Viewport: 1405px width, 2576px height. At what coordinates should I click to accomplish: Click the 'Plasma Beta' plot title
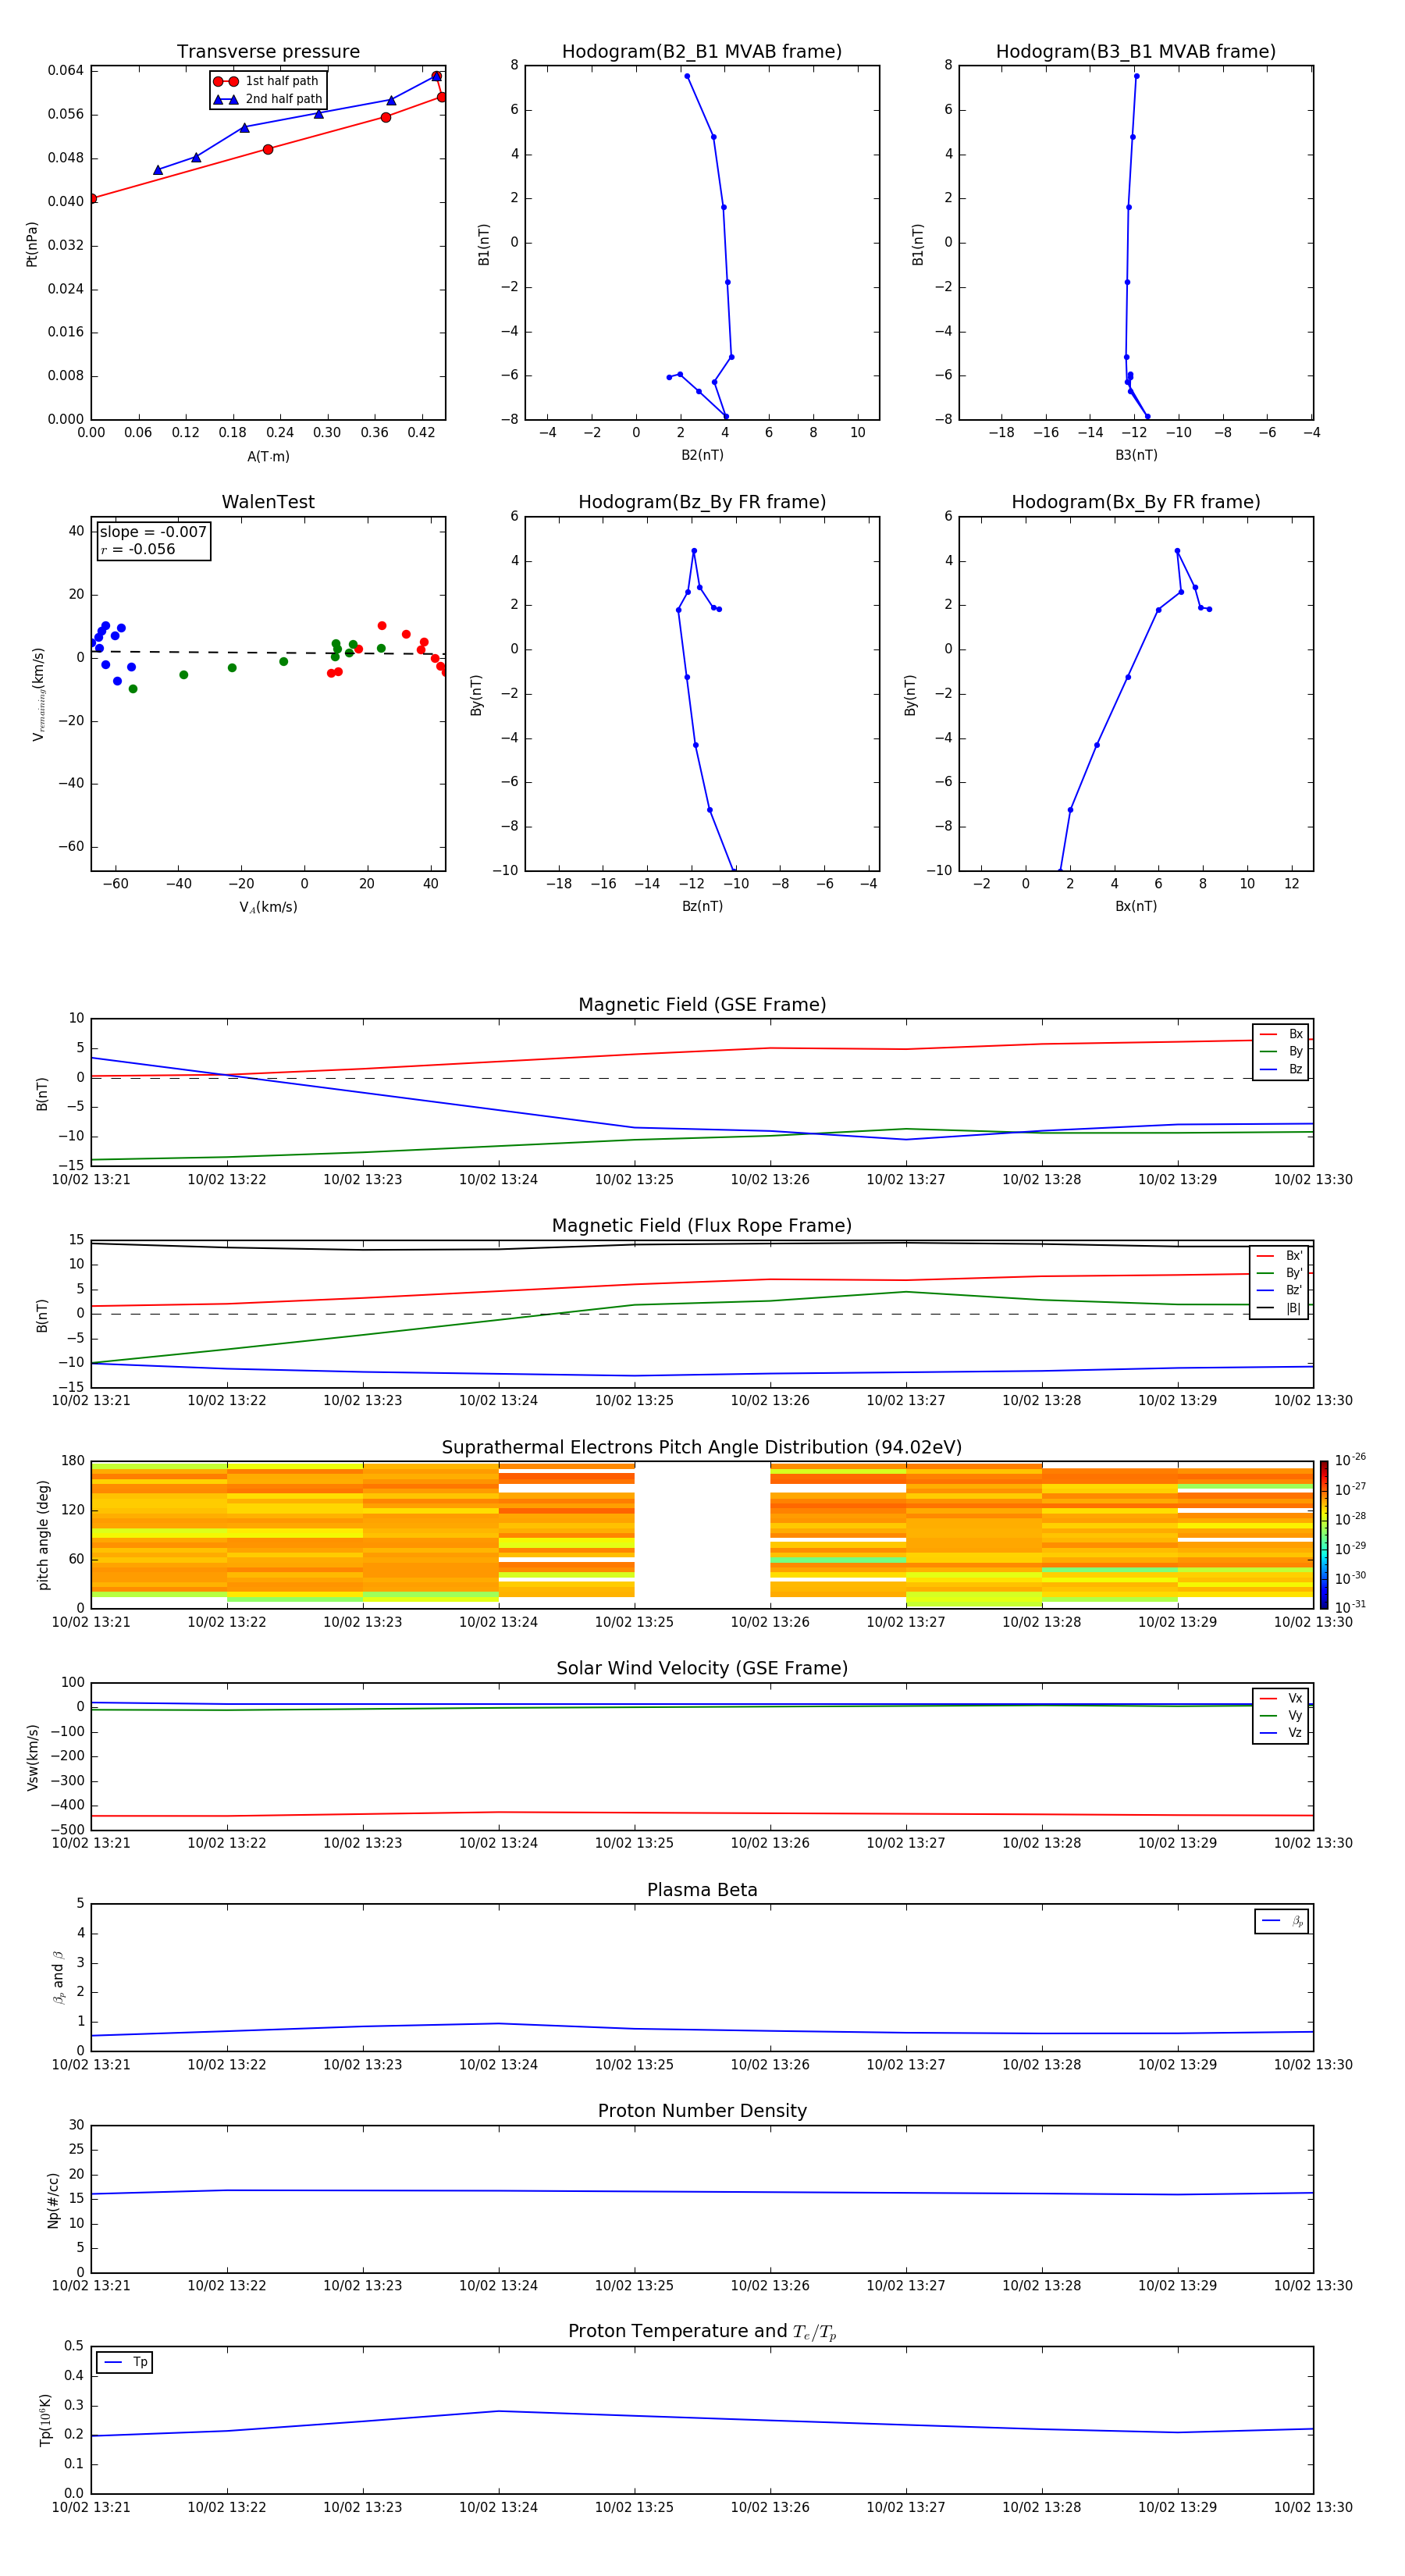702,1891
